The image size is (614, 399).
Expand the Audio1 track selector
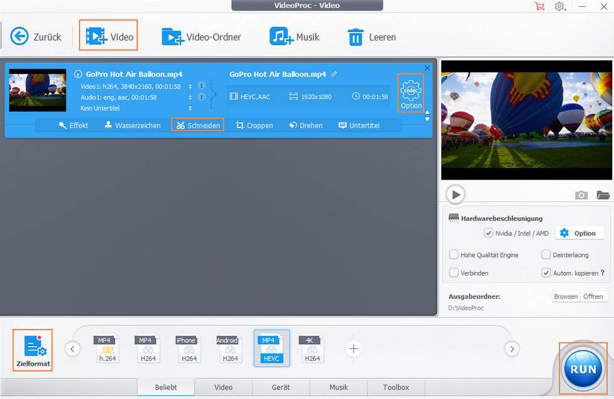[x=190, y=98]
